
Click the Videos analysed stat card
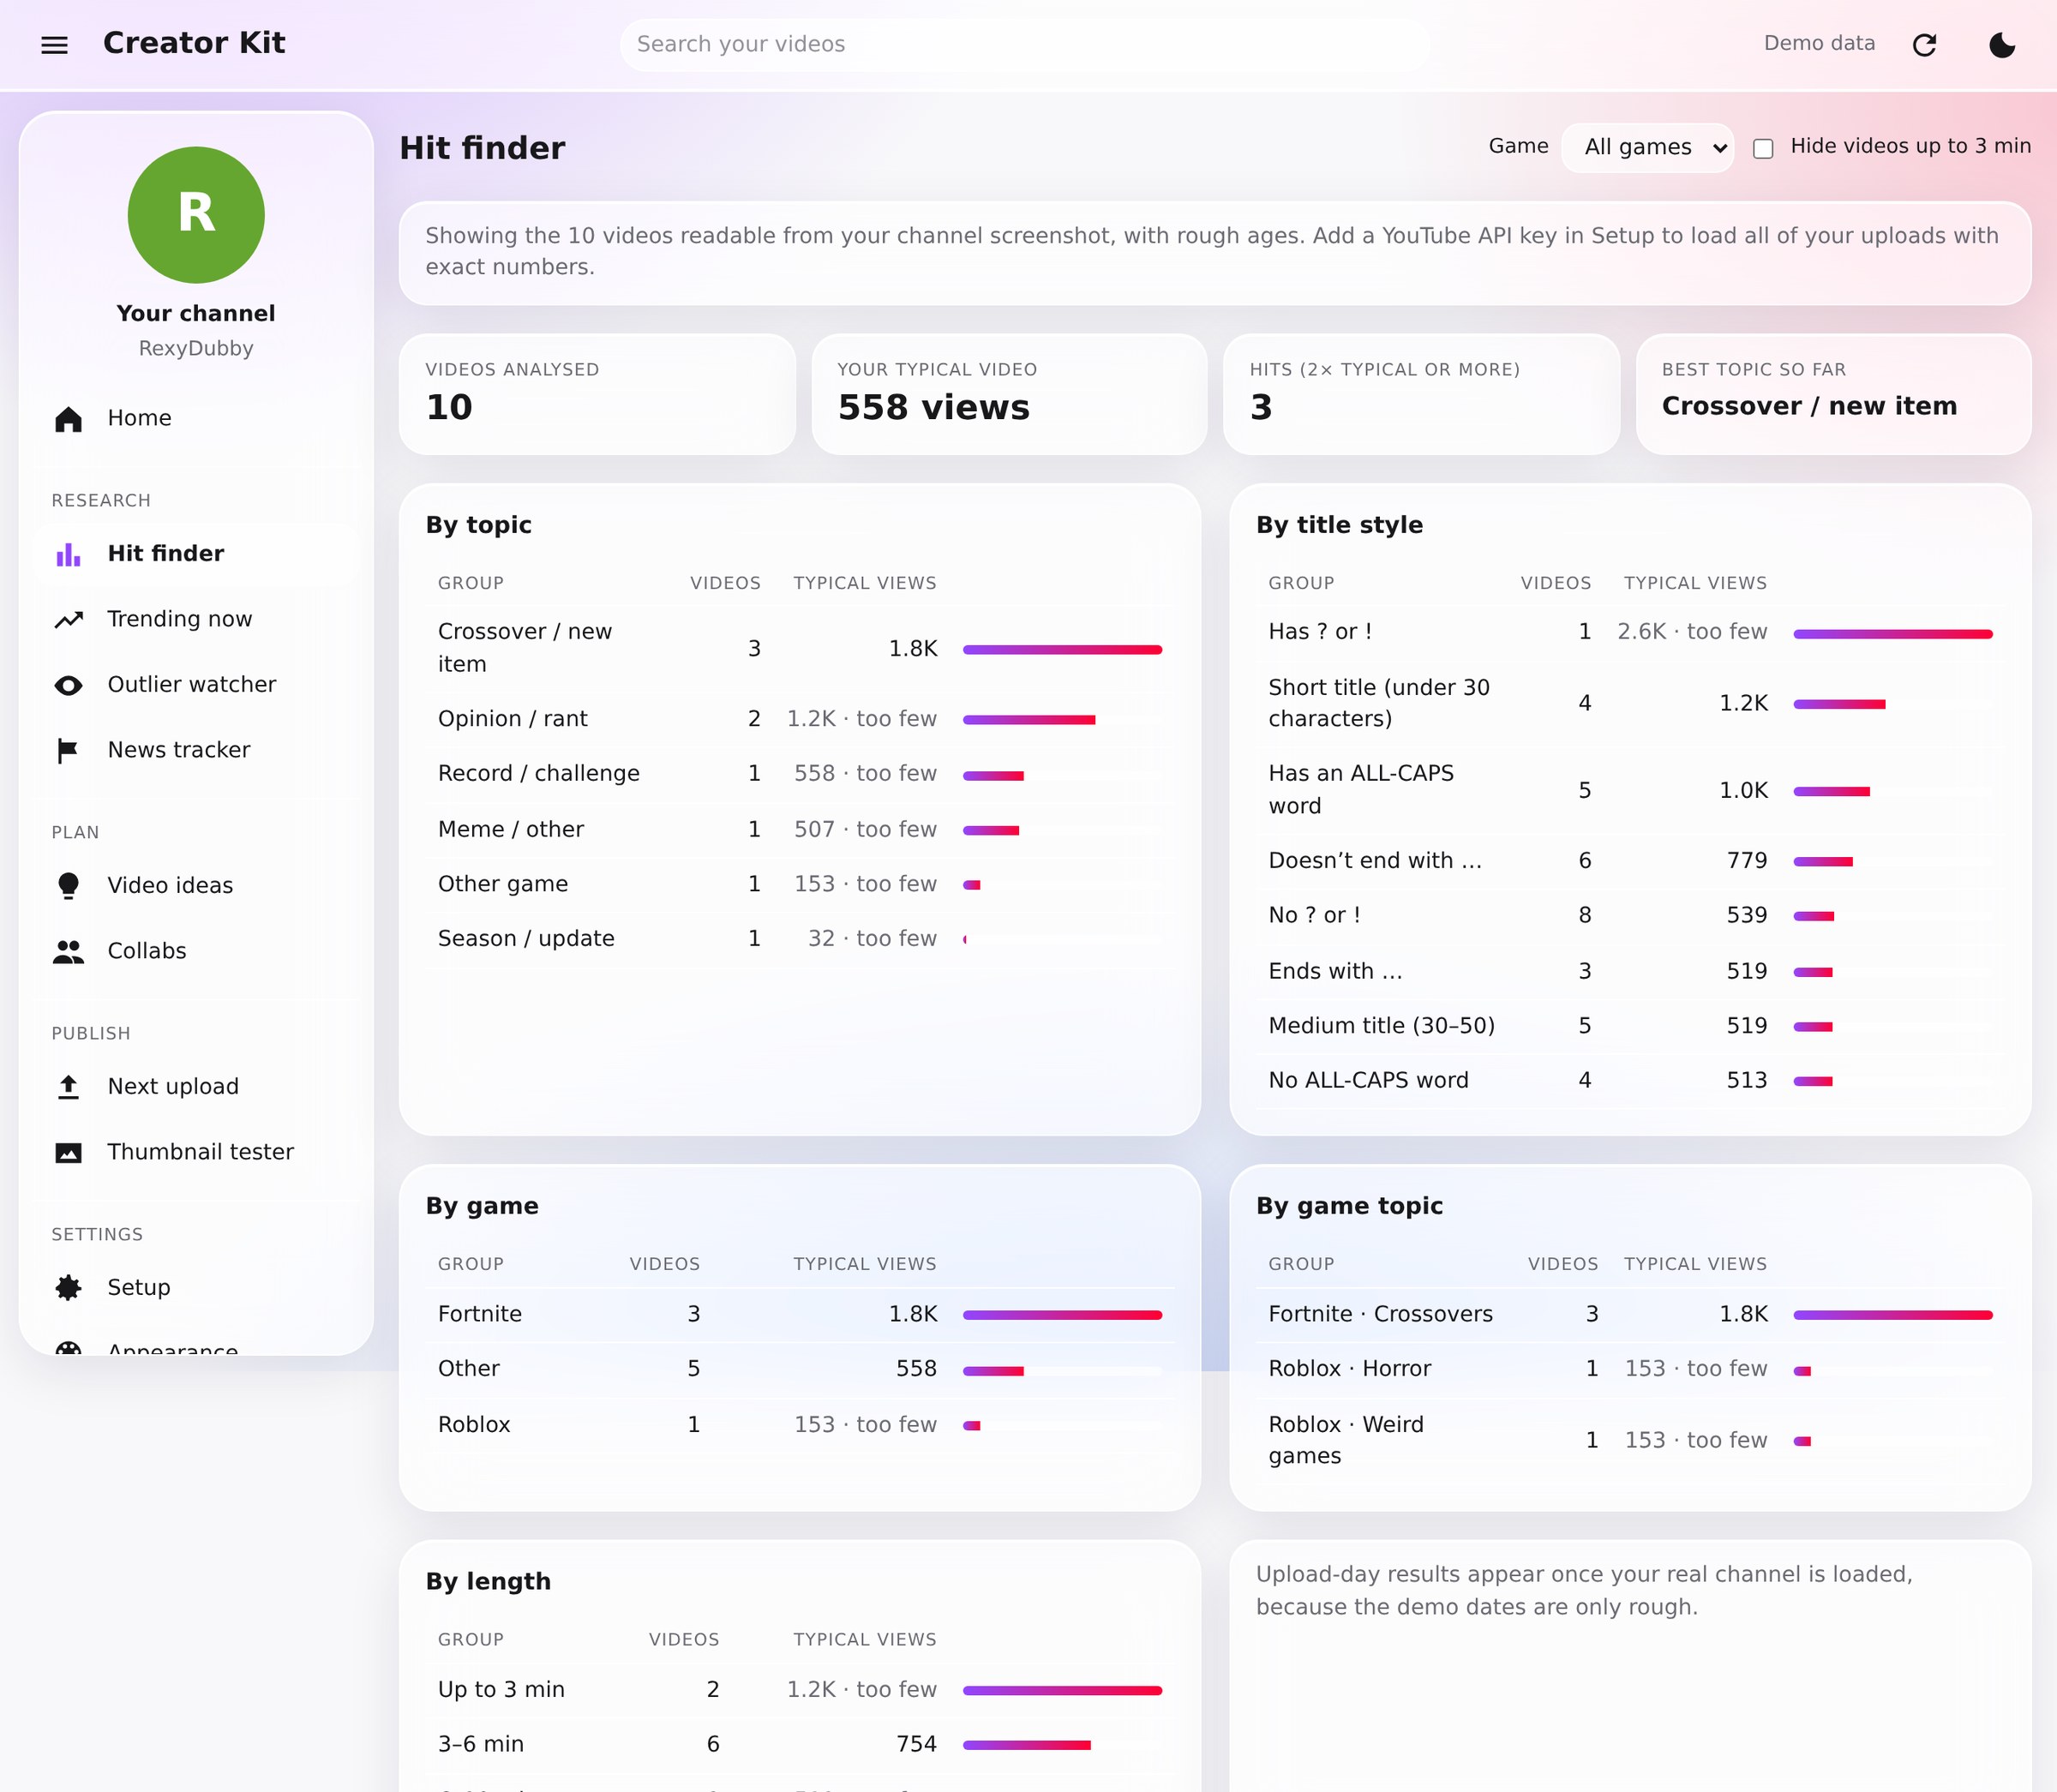pyautogui.click(x=597, y=394)
